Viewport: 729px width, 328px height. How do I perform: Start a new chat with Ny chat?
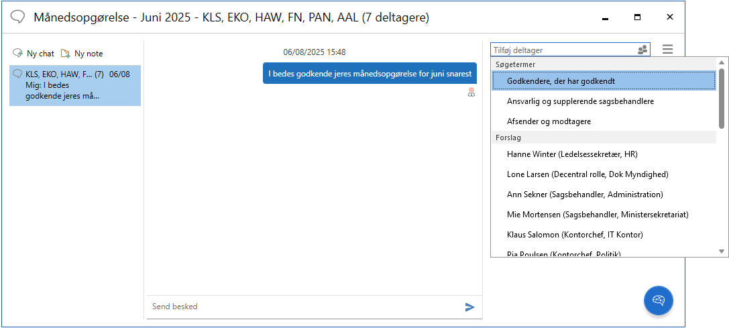pyautogui.click(x=34, y=54)
